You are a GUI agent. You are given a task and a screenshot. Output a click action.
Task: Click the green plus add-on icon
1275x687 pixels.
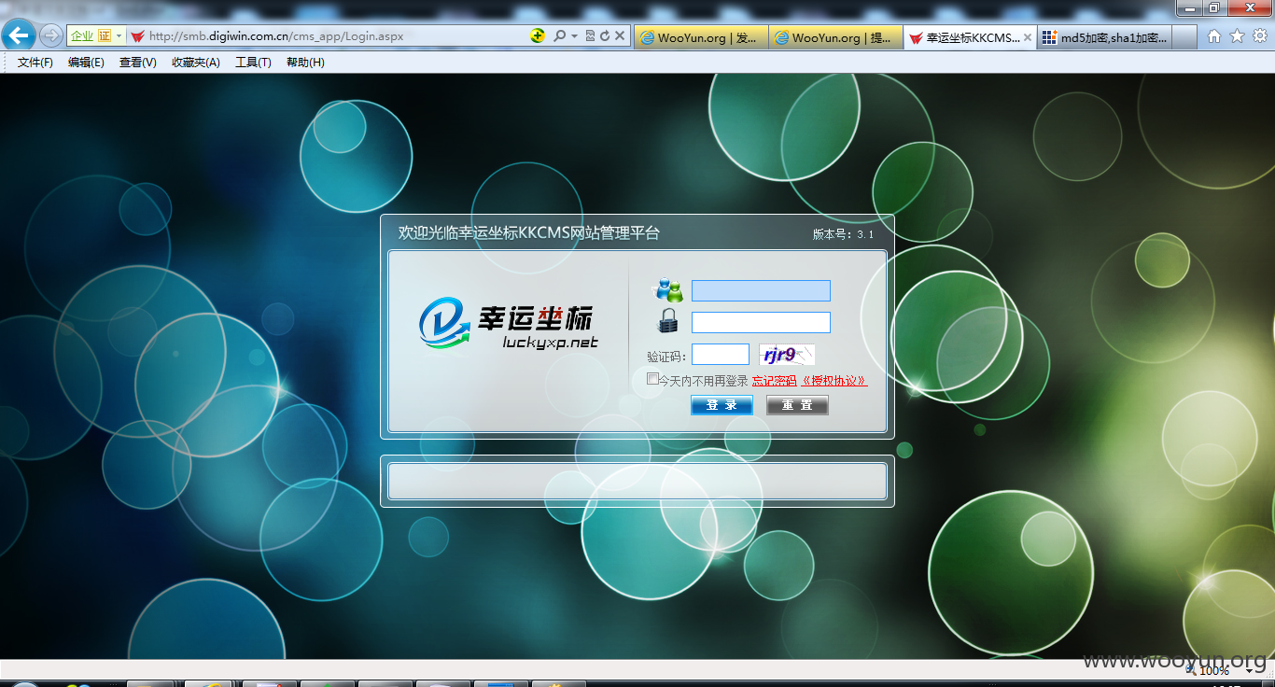(x=538, y=35)
